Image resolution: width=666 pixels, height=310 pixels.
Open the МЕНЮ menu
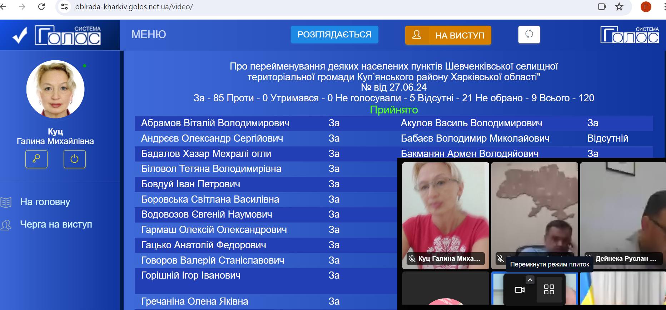[x=149, y=35]
